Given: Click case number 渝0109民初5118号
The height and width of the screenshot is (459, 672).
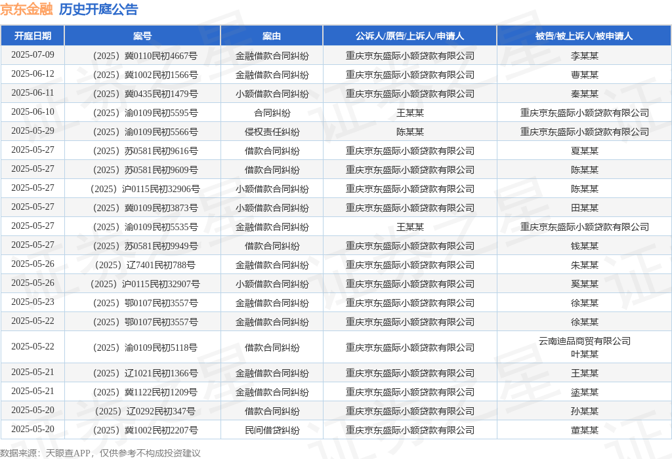Looking at the screenshot, I should click(x=145, y=348).
